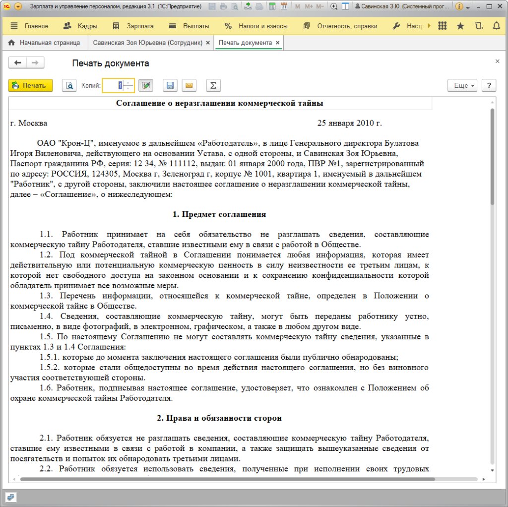508x507 pixels.
Task: Open the Настройка section with wrench icon
Action: (408, 26)
